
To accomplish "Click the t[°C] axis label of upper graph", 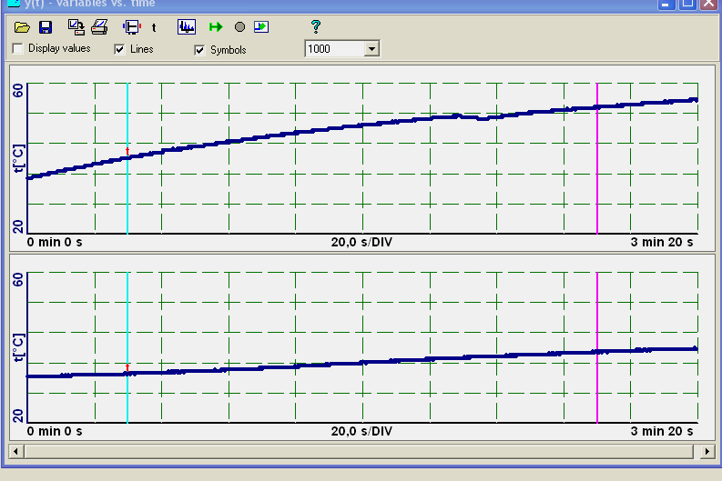I will point(18,158).
